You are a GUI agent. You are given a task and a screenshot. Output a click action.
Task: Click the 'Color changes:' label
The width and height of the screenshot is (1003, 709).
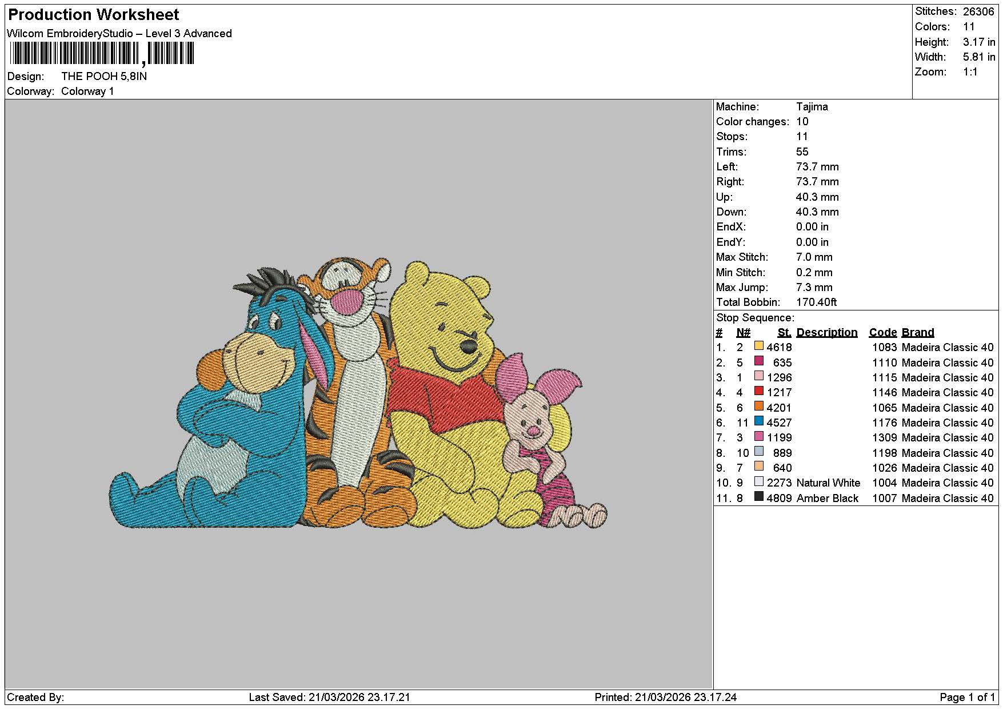(753, 122)
